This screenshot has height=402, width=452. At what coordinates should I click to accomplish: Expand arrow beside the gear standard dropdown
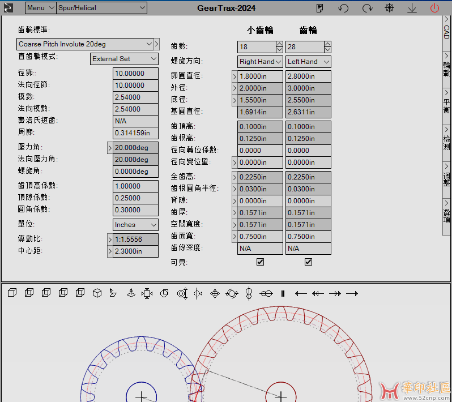pyautogui.click(x=156, y=44)
